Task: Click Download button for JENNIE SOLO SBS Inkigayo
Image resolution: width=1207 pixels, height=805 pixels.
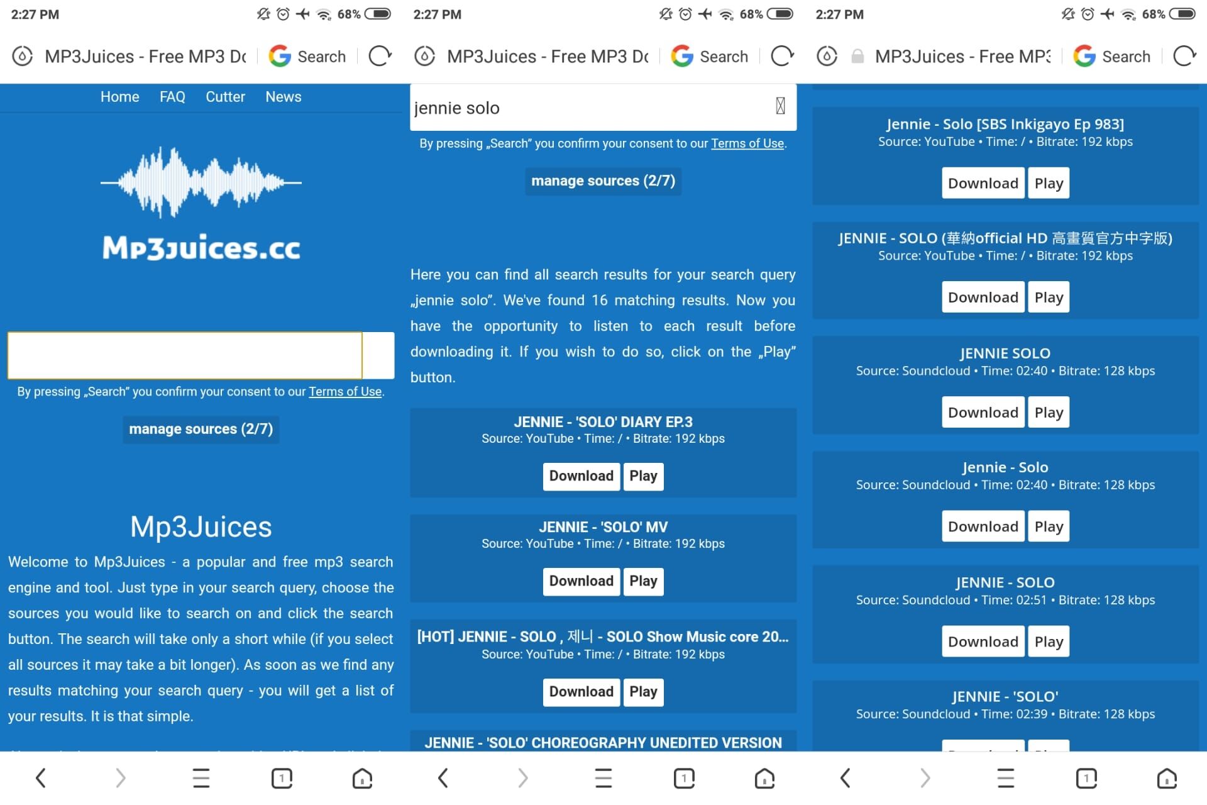Action: pyautogui.click(x=983, y=182)
